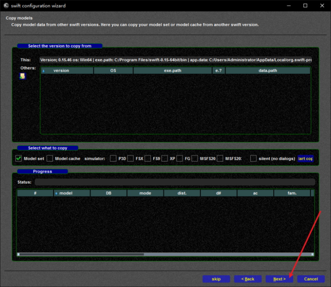Enable the FG simulator checkbox
331x287 pixels.
[179, 158]
